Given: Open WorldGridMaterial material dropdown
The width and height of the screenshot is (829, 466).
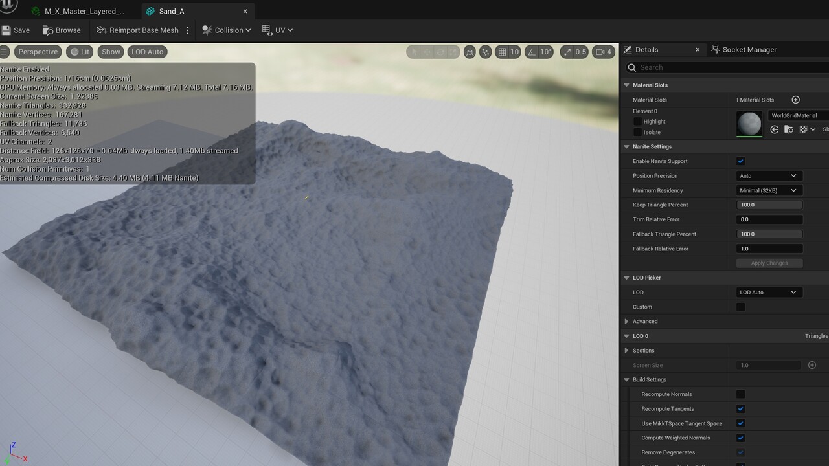Looking at the screenshot, I should click(x=799, y=115).
